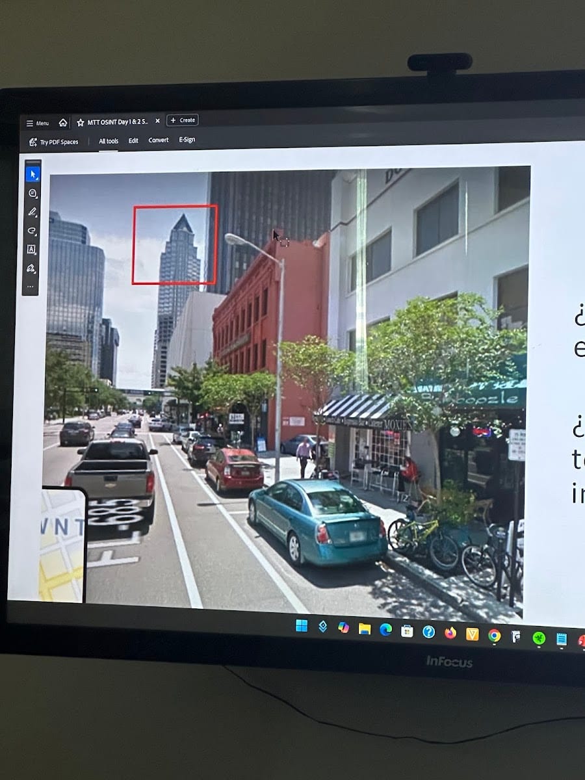The image size is (585, 780).
Task: Select the All tools tab
Action: (x=109, y=140)
